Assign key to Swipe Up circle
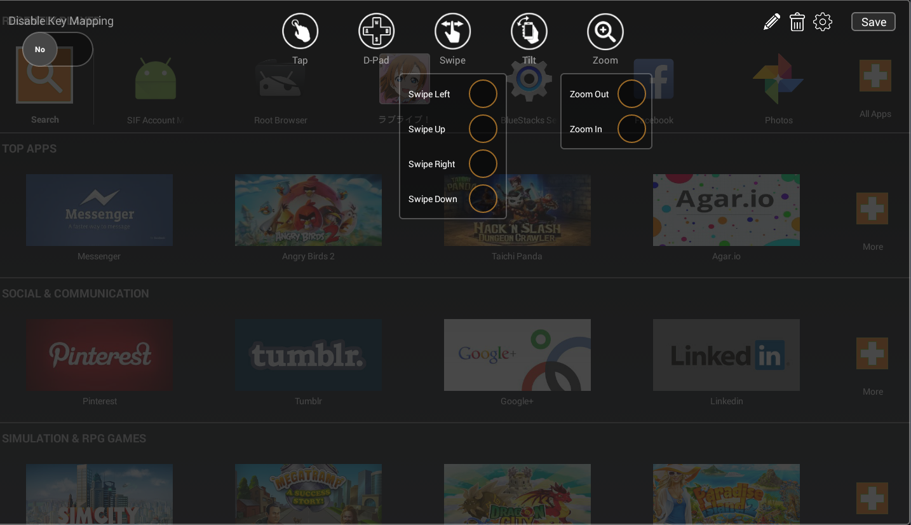The height and width of the screenshot is (525, 911). 483,129
